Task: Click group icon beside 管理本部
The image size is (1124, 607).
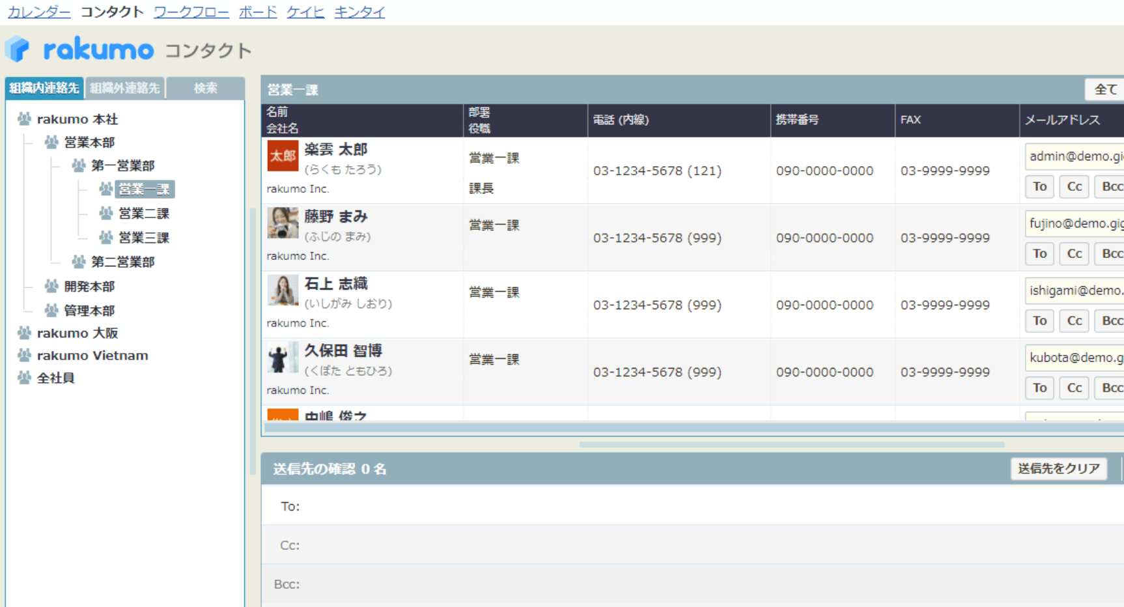Action: [x=51, y=310]
